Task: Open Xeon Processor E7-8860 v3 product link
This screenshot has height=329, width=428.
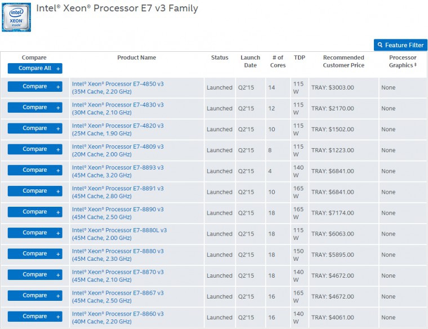Action: coord(118,318)
